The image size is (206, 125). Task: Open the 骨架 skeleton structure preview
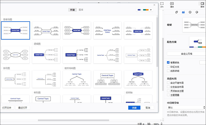point(194,25)
